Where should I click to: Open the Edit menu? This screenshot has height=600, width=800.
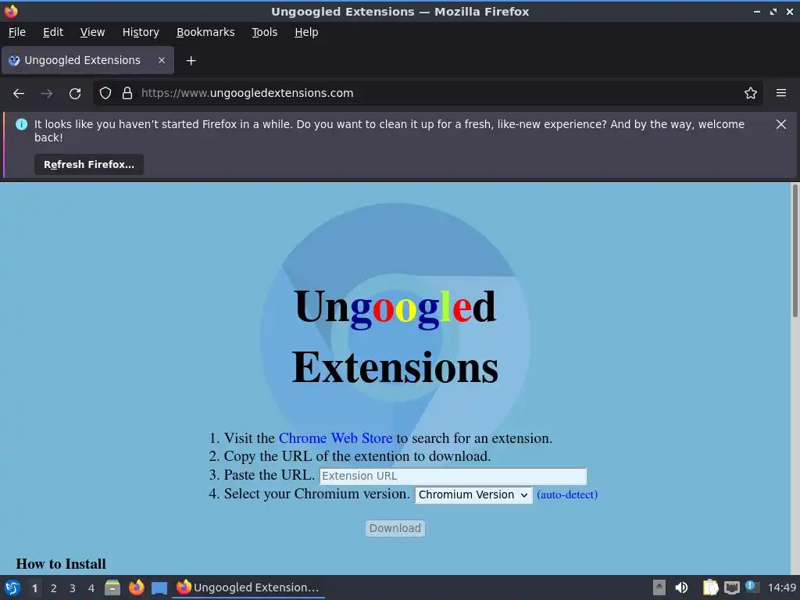[53, 32]
